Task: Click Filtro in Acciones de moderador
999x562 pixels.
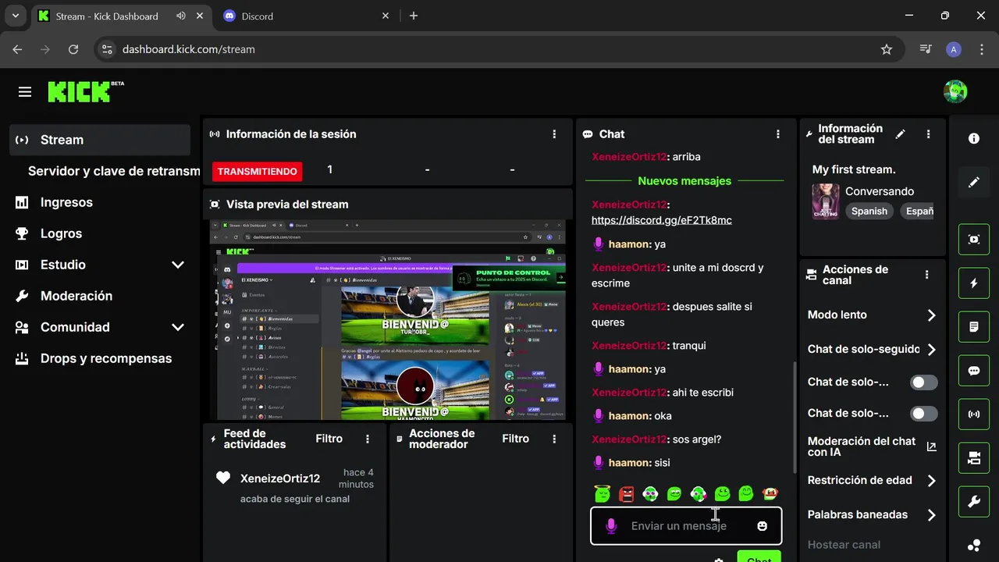Action: [516, 439]
